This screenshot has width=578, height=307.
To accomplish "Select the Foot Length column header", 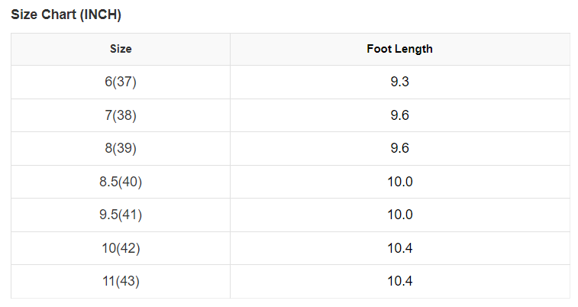I will pos(400,49).
